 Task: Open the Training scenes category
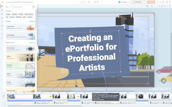click(20, 66)
